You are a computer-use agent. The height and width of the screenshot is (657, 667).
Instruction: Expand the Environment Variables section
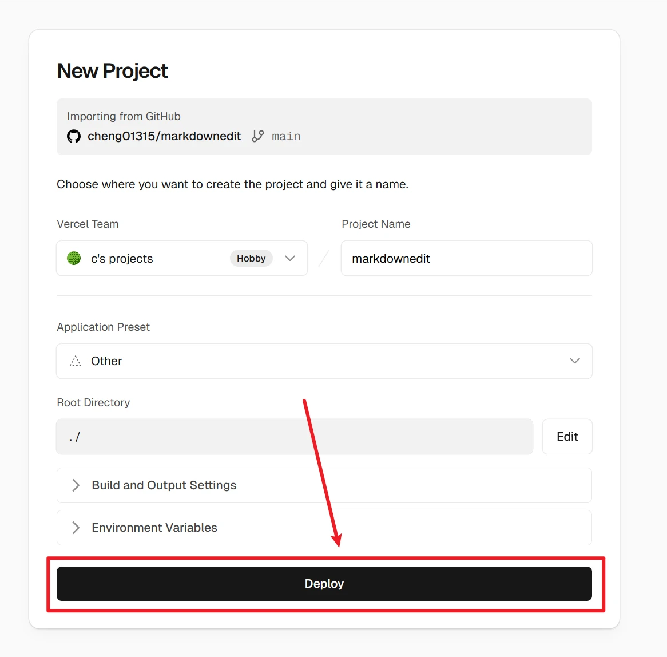[x=154, y=528]
